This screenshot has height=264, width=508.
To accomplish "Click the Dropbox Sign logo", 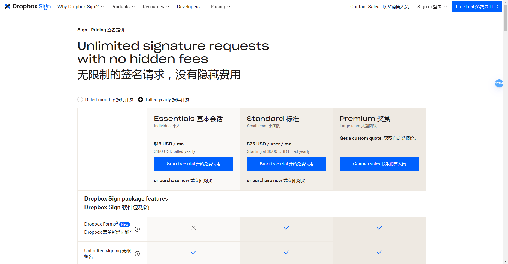I will [x=28, y=7].
